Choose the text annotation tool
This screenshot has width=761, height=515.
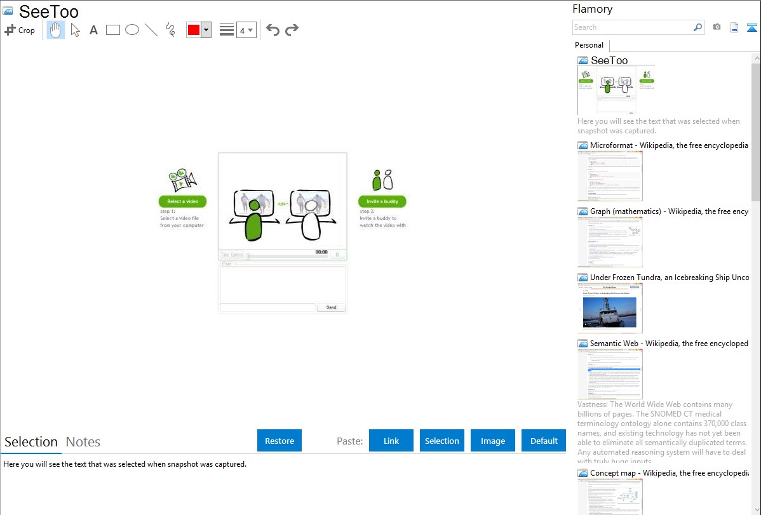[93, 30]
